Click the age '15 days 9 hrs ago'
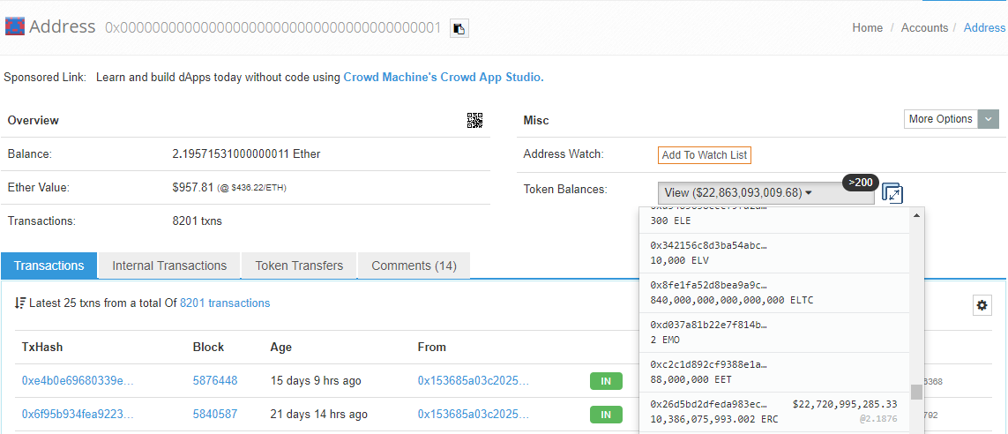 (x=316, y=381)
